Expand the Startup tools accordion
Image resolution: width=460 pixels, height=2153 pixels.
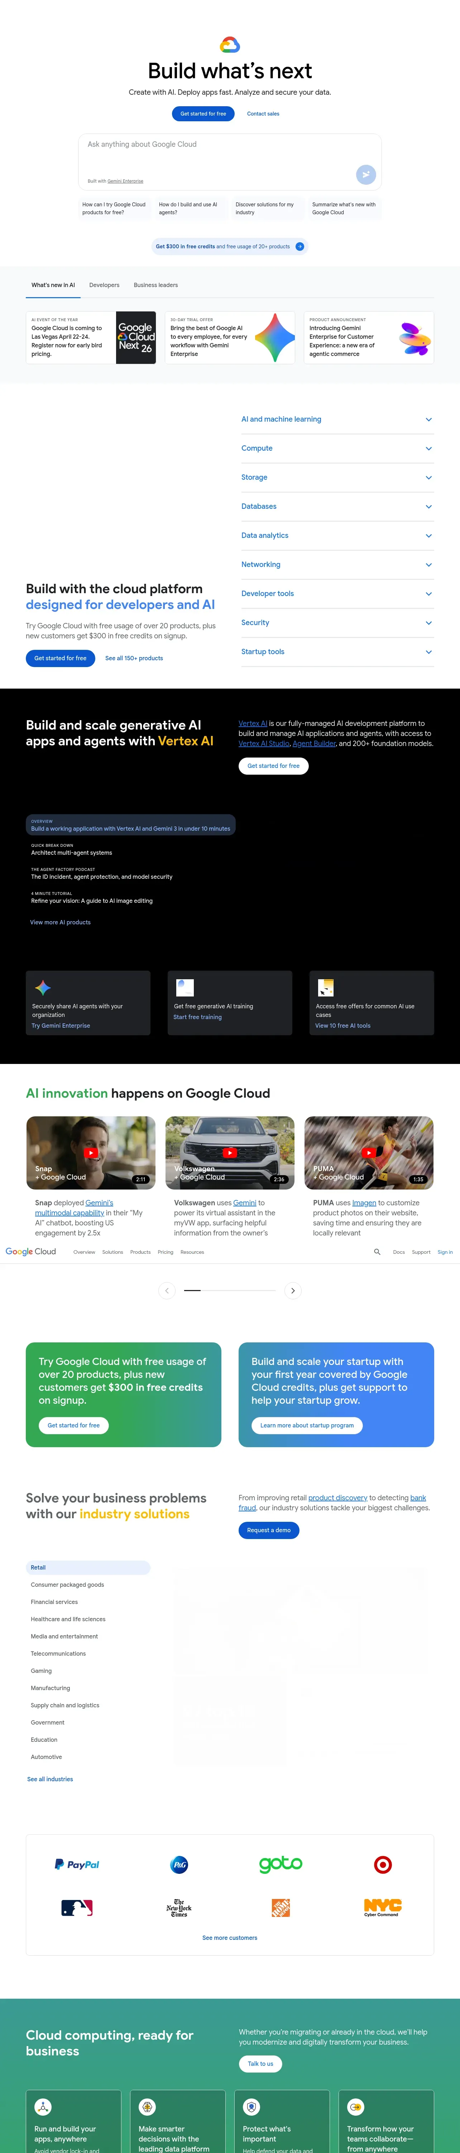(x=337, y=652)
